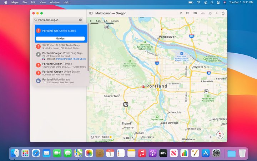Viewport: 257px width, 161px height.
Task: Select Portland Oregon White Stag Sign result
Action: pos(61,56)
